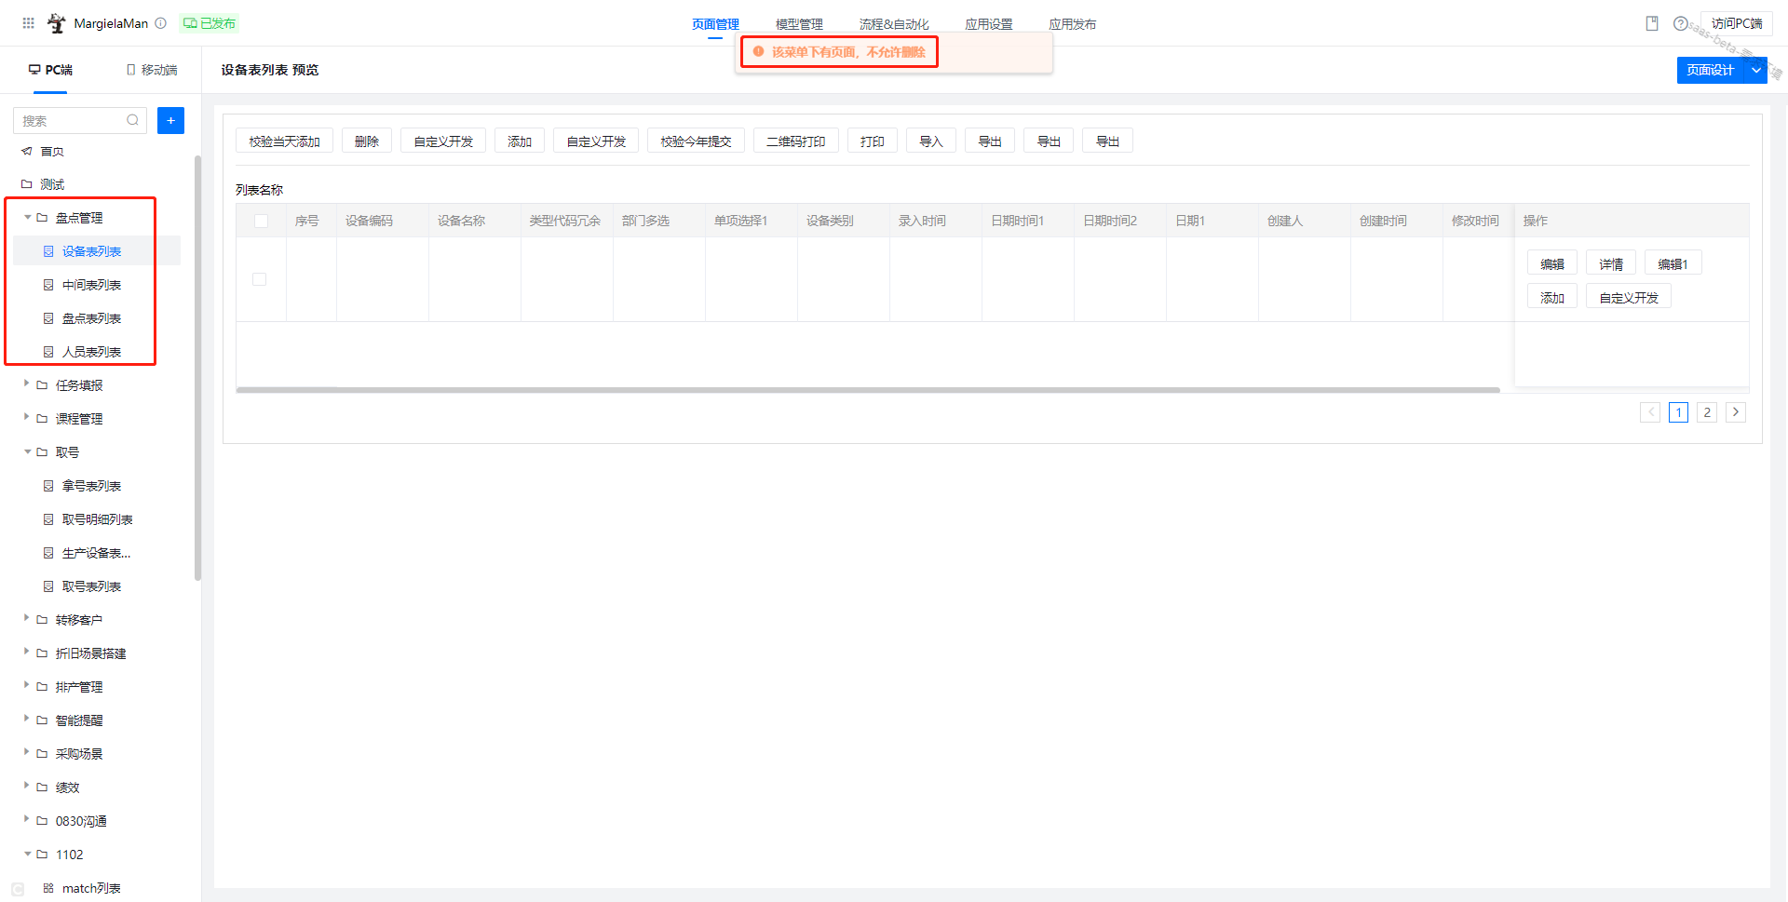Viewport: 1788px width, 902px height.
Task: Go to previous page arrow
Action: click(x=1650, y=412)
